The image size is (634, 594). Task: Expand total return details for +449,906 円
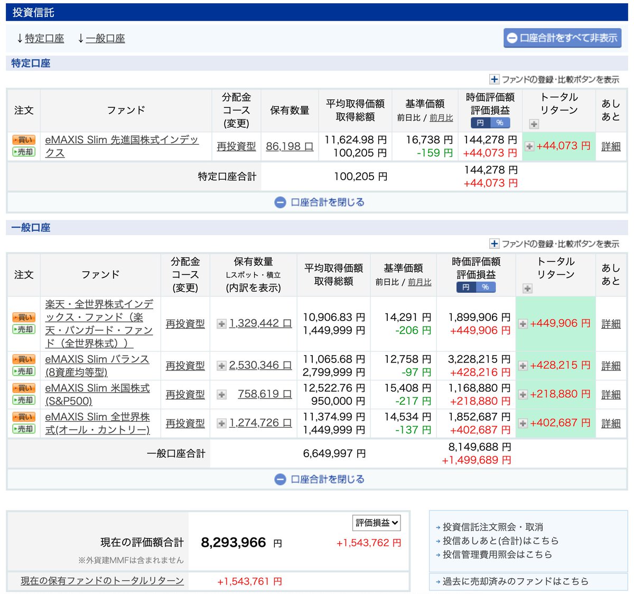[523, 323]
